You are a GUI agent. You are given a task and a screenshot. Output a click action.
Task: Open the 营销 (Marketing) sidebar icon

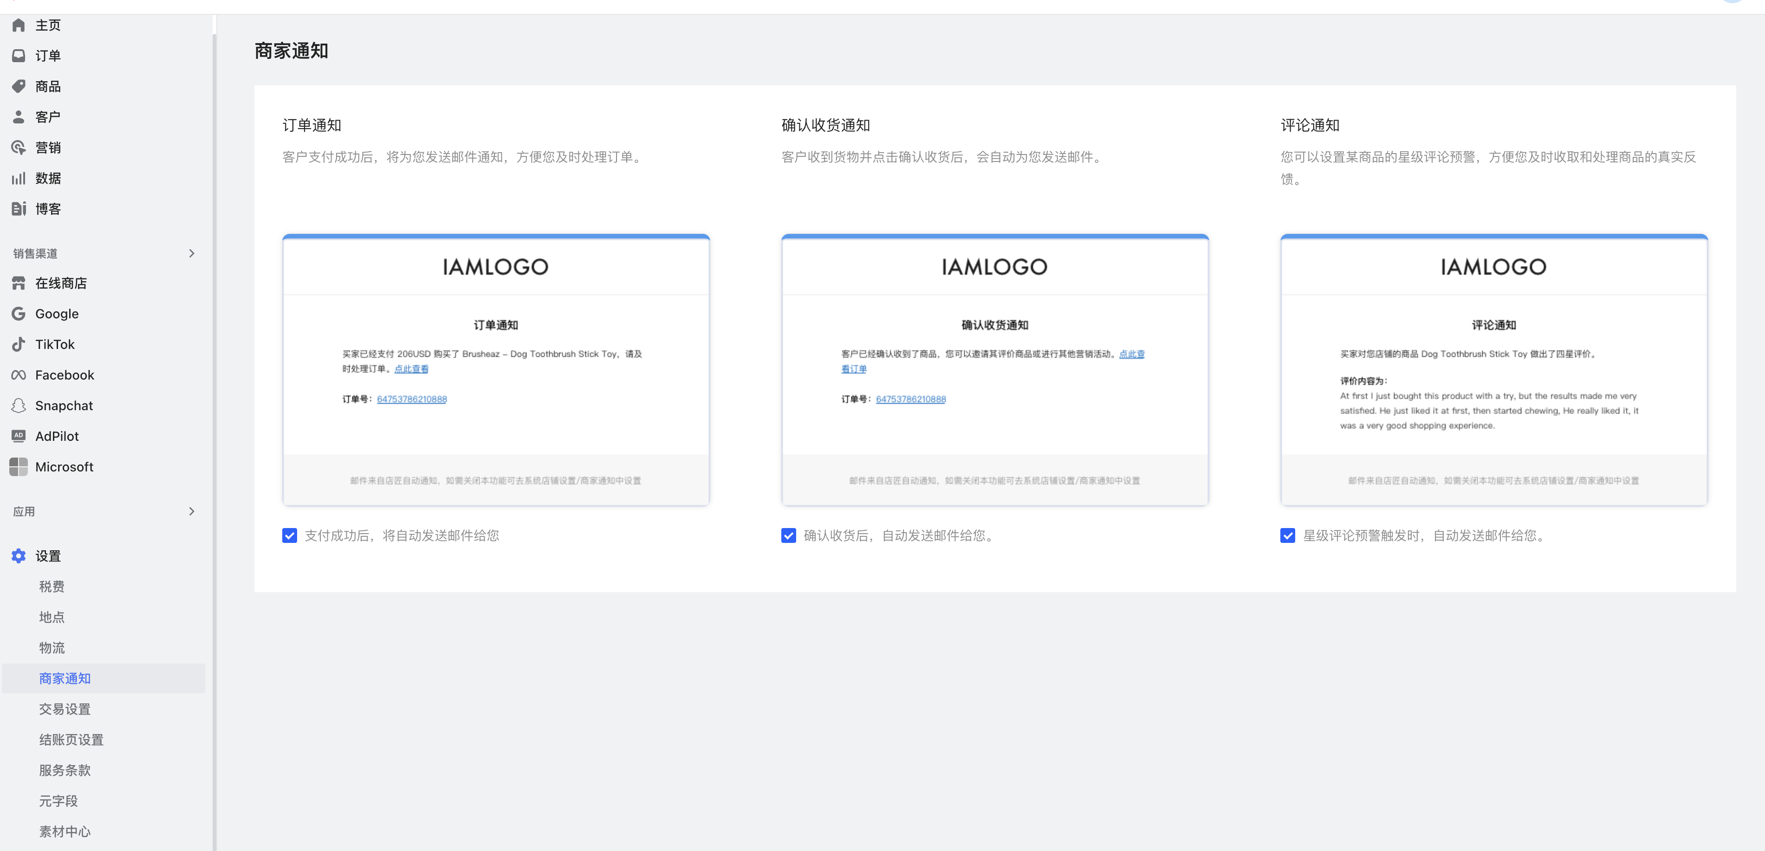pos(19,147)
